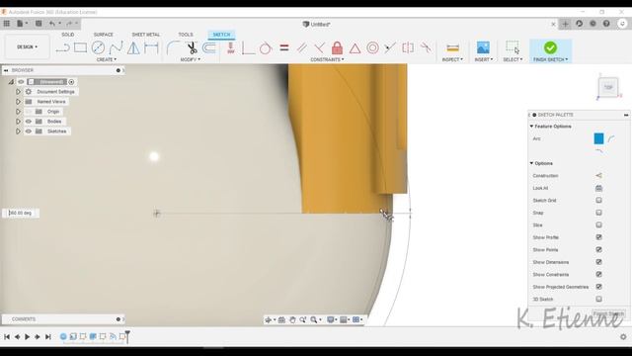The height and width of the screenshot is (356, 632).
Task: Apply the Perpendicular constraint
Action: pyautogui.click(x=319, y=48)
